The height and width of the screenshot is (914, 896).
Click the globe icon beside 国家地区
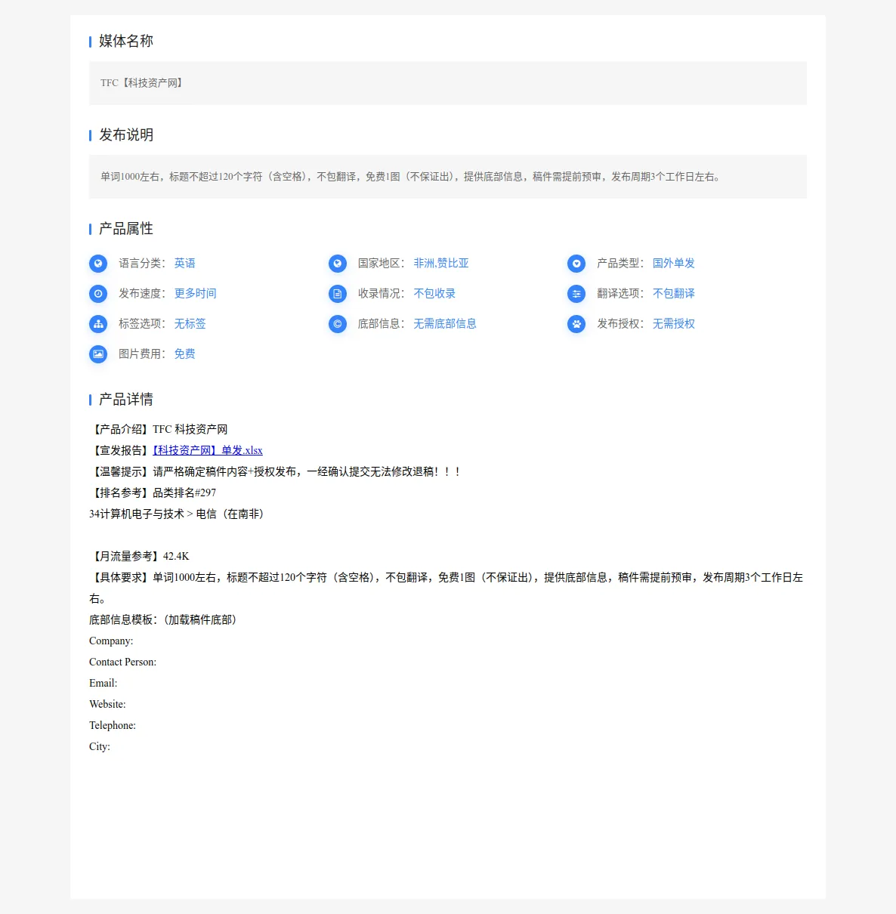(338, 264)
